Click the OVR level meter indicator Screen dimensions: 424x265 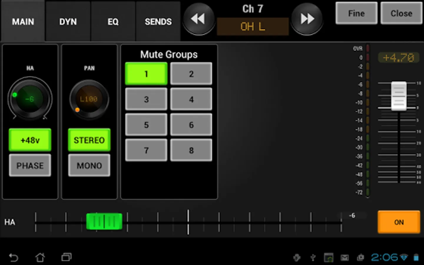point(368,48)
